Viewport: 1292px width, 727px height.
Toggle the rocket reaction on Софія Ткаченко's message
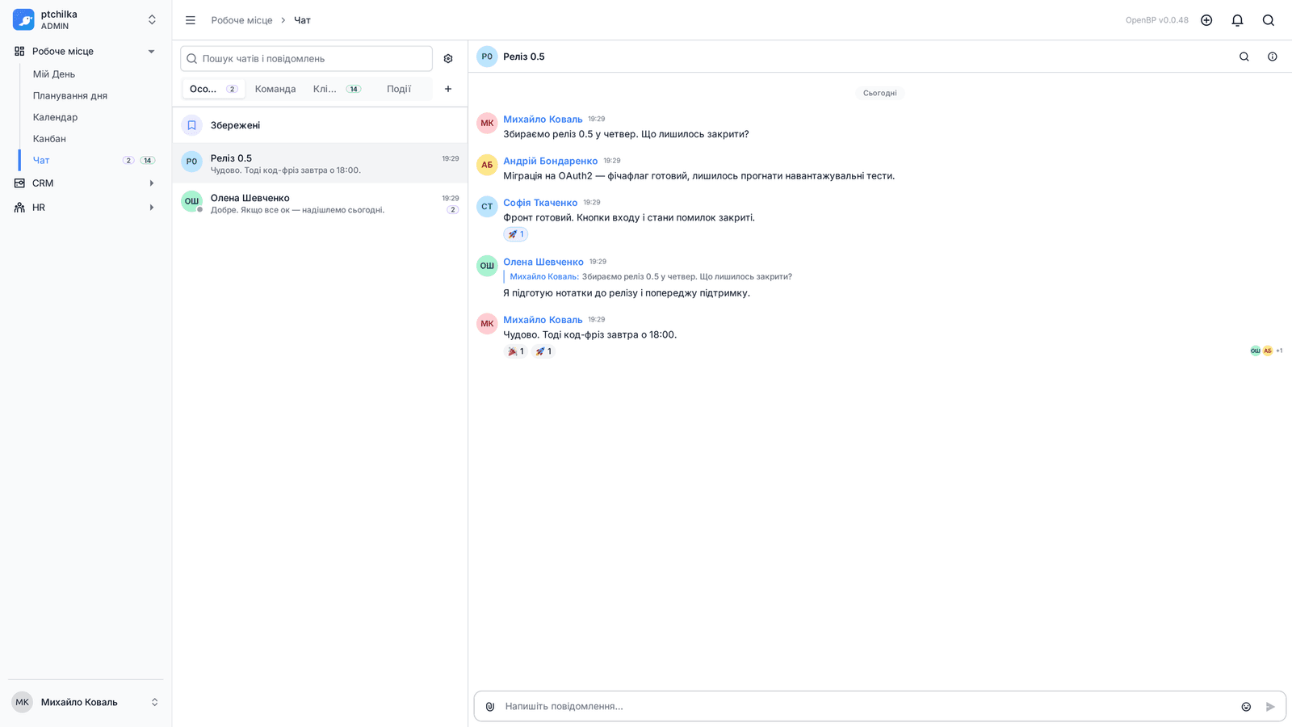tap(515, 234)
